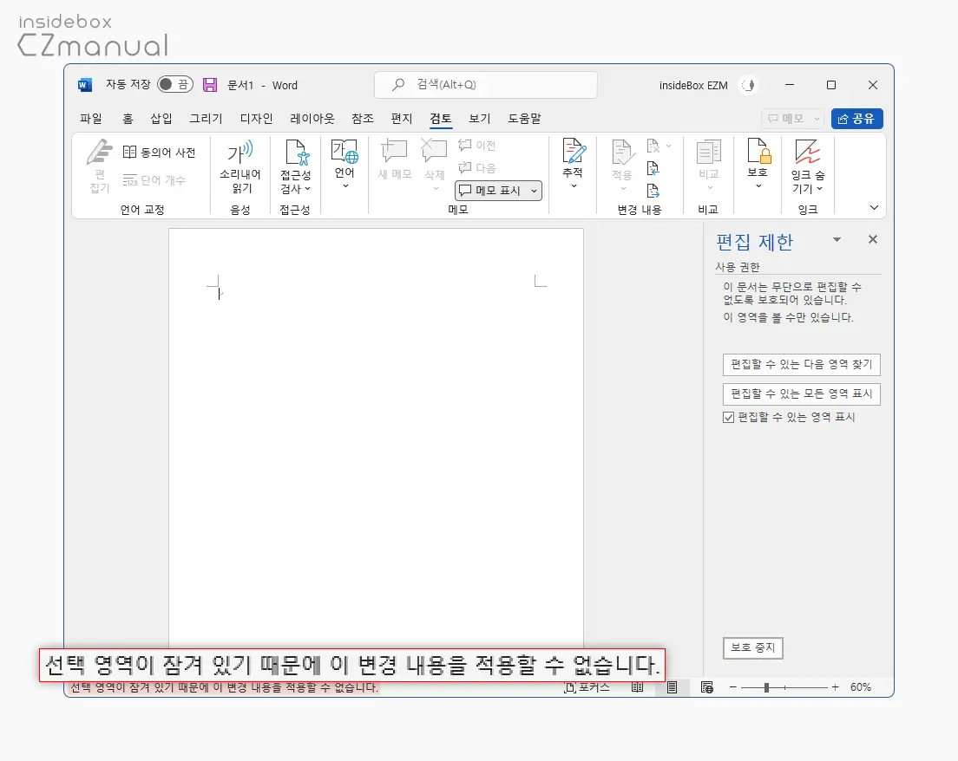Enable 포커스 focus mode
The image size is (958, 761).
point(587,687)
